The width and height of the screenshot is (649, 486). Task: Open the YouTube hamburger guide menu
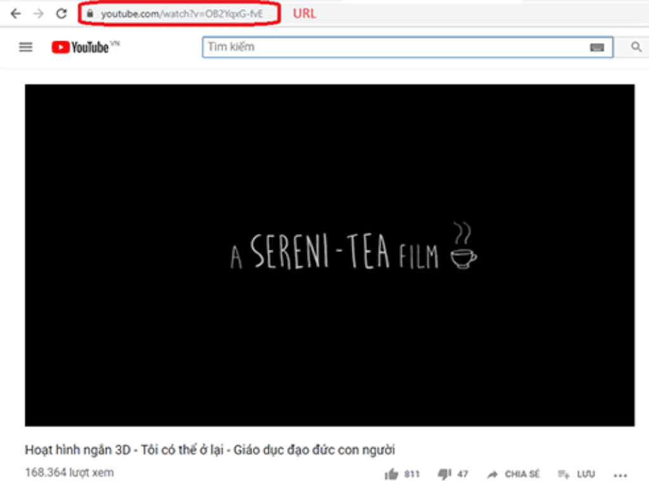(x=25, y=47)
